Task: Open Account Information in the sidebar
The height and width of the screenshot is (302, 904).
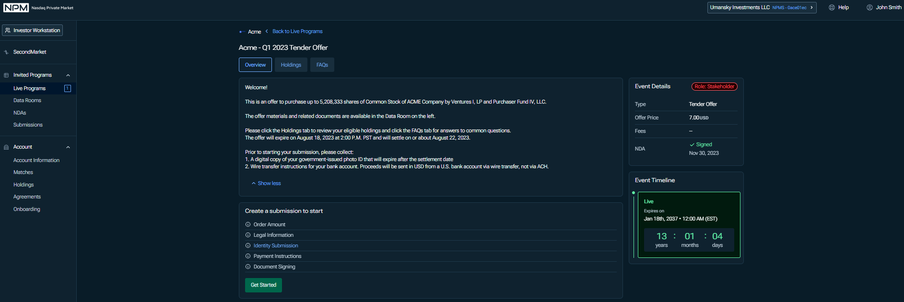Action: (x=36, y=160)
